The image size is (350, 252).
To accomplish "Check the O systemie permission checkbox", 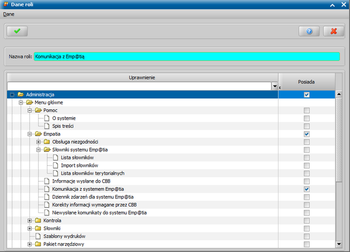I will (x=307, y=118).
